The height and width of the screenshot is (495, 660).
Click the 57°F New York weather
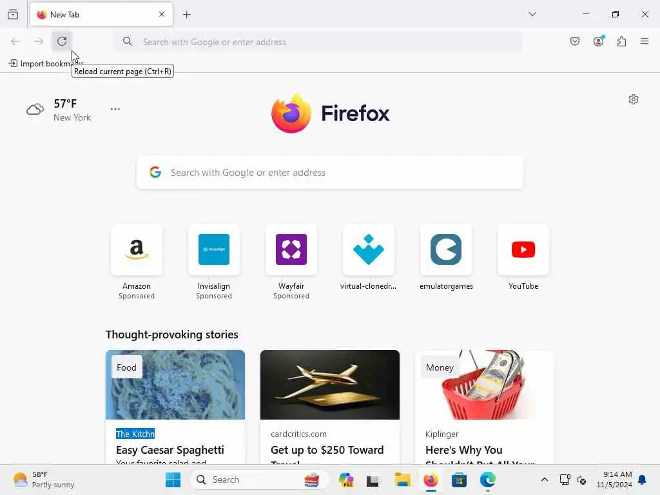click(72, 110)
